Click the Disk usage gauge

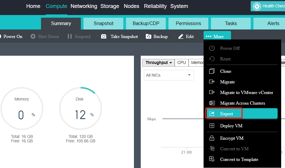point(80,108)
